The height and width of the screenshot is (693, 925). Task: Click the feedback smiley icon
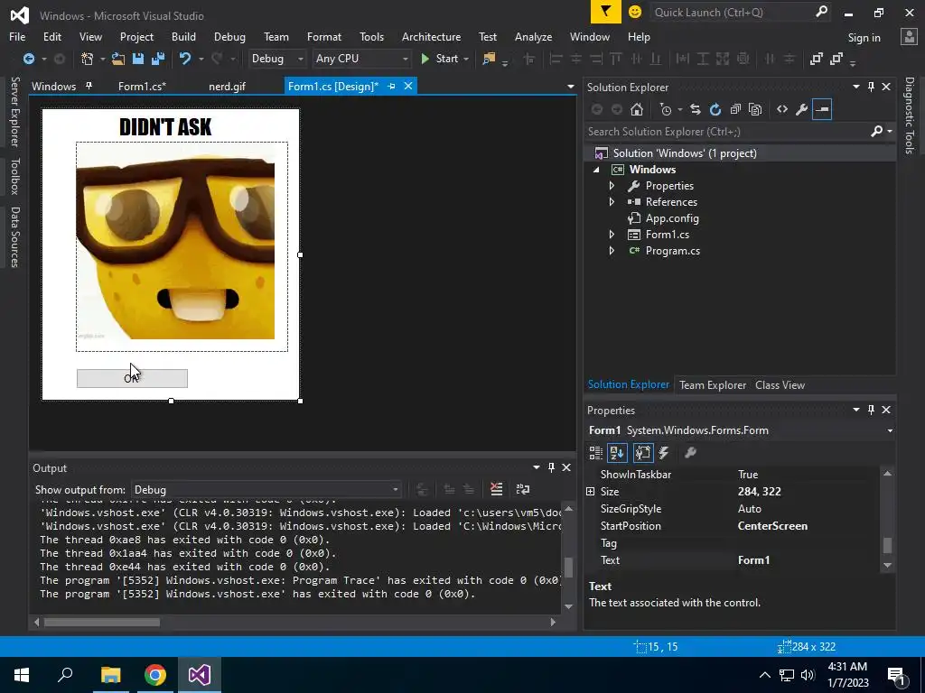coord(635,12)
